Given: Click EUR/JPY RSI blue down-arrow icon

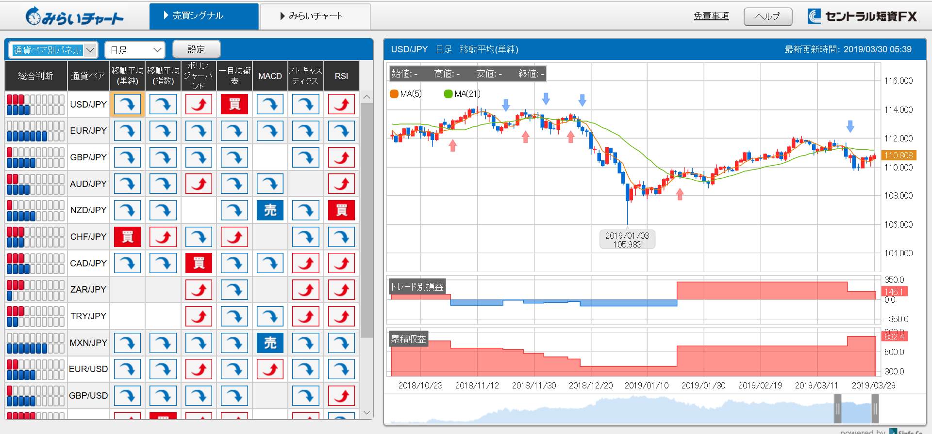Looking at the screenshot, I should 341,131.
